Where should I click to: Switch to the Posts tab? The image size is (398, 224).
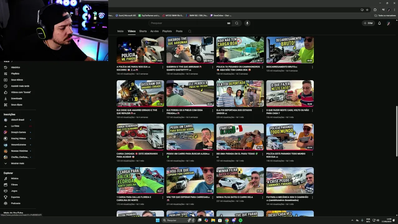tap(179, 31)
